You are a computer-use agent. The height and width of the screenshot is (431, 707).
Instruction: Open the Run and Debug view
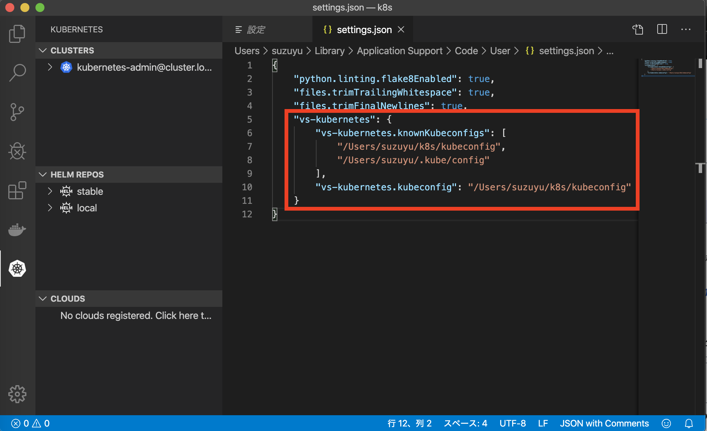[x=17, y=152]
